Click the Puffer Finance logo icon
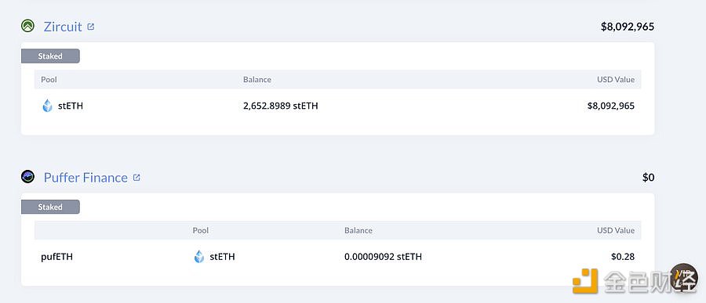706x303 pixels. (28, 177)
